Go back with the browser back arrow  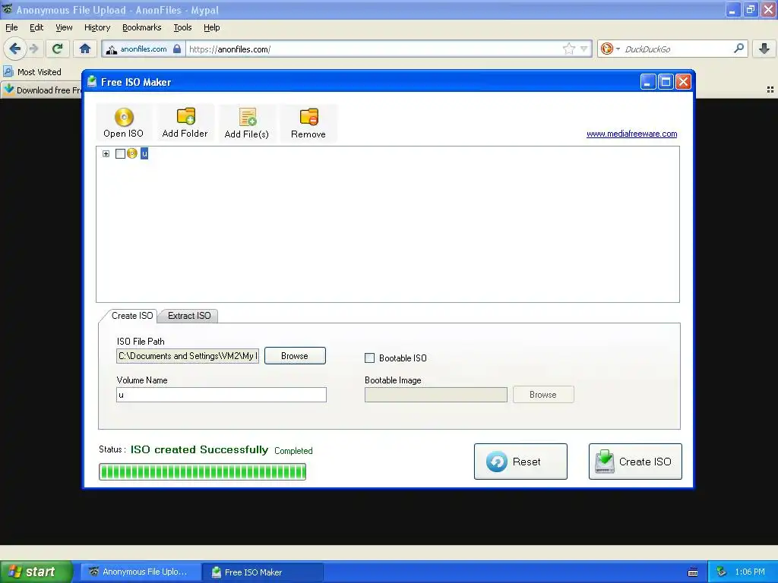pyautogui.click(x=14, y=49)
